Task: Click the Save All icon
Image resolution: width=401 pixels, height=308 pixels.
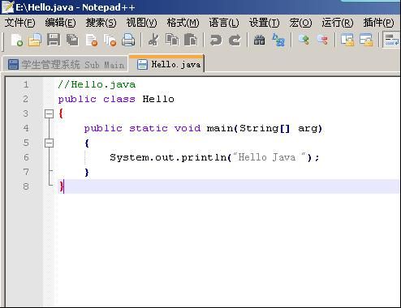Action: click(72, 40)
